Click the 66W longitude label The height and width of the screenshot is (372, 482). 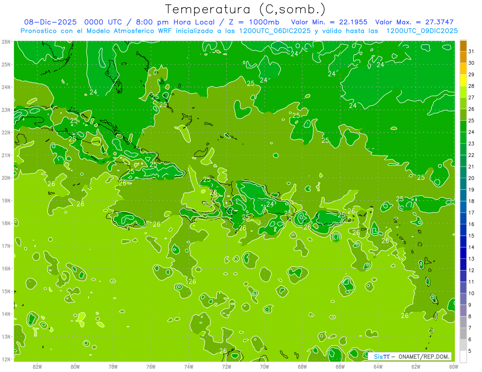click(x=340, y=366)
